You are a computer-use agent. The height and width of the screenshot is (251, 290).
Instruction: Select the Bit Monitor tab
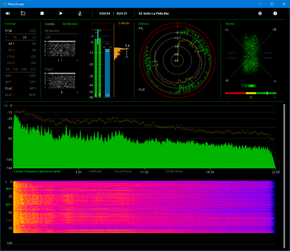70,24
